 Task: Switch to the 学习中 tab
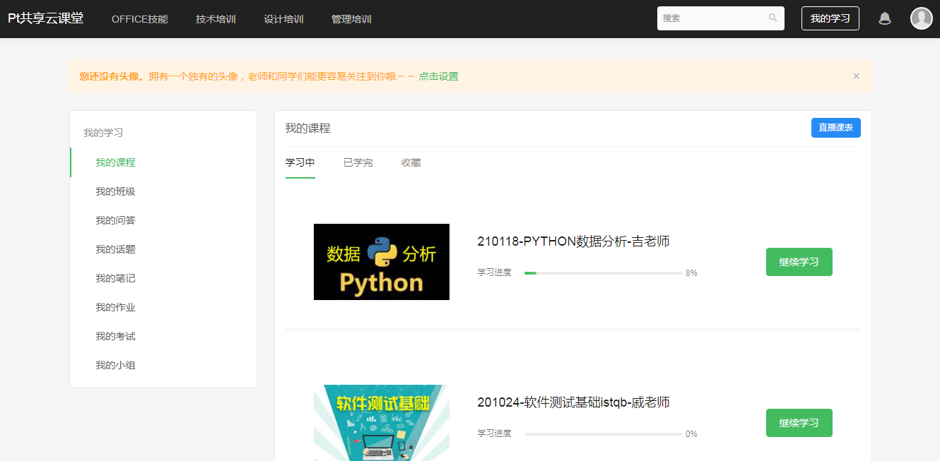(300, 163)
